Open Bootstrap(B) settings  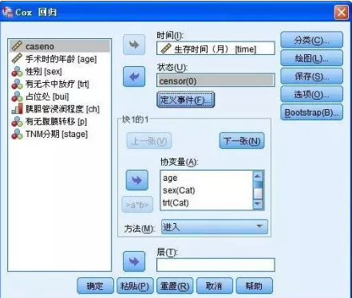click(311, 112)
